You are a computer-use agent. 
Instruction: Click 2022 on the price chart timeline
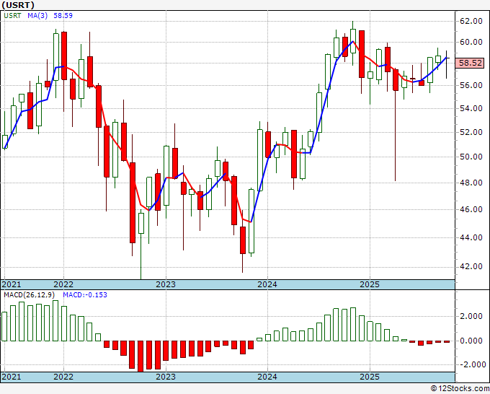click(63, 284)
